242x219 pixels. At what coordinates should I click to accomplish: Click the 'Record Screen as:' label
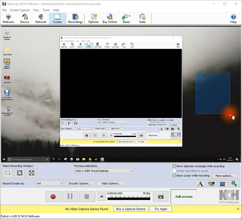(x=13, y=183)
